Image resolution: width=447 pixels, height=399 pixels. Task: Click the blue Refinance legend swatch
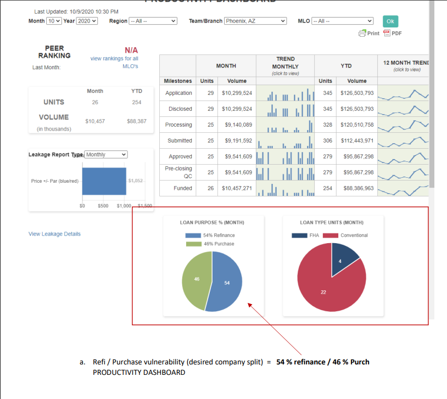[193, 235]
